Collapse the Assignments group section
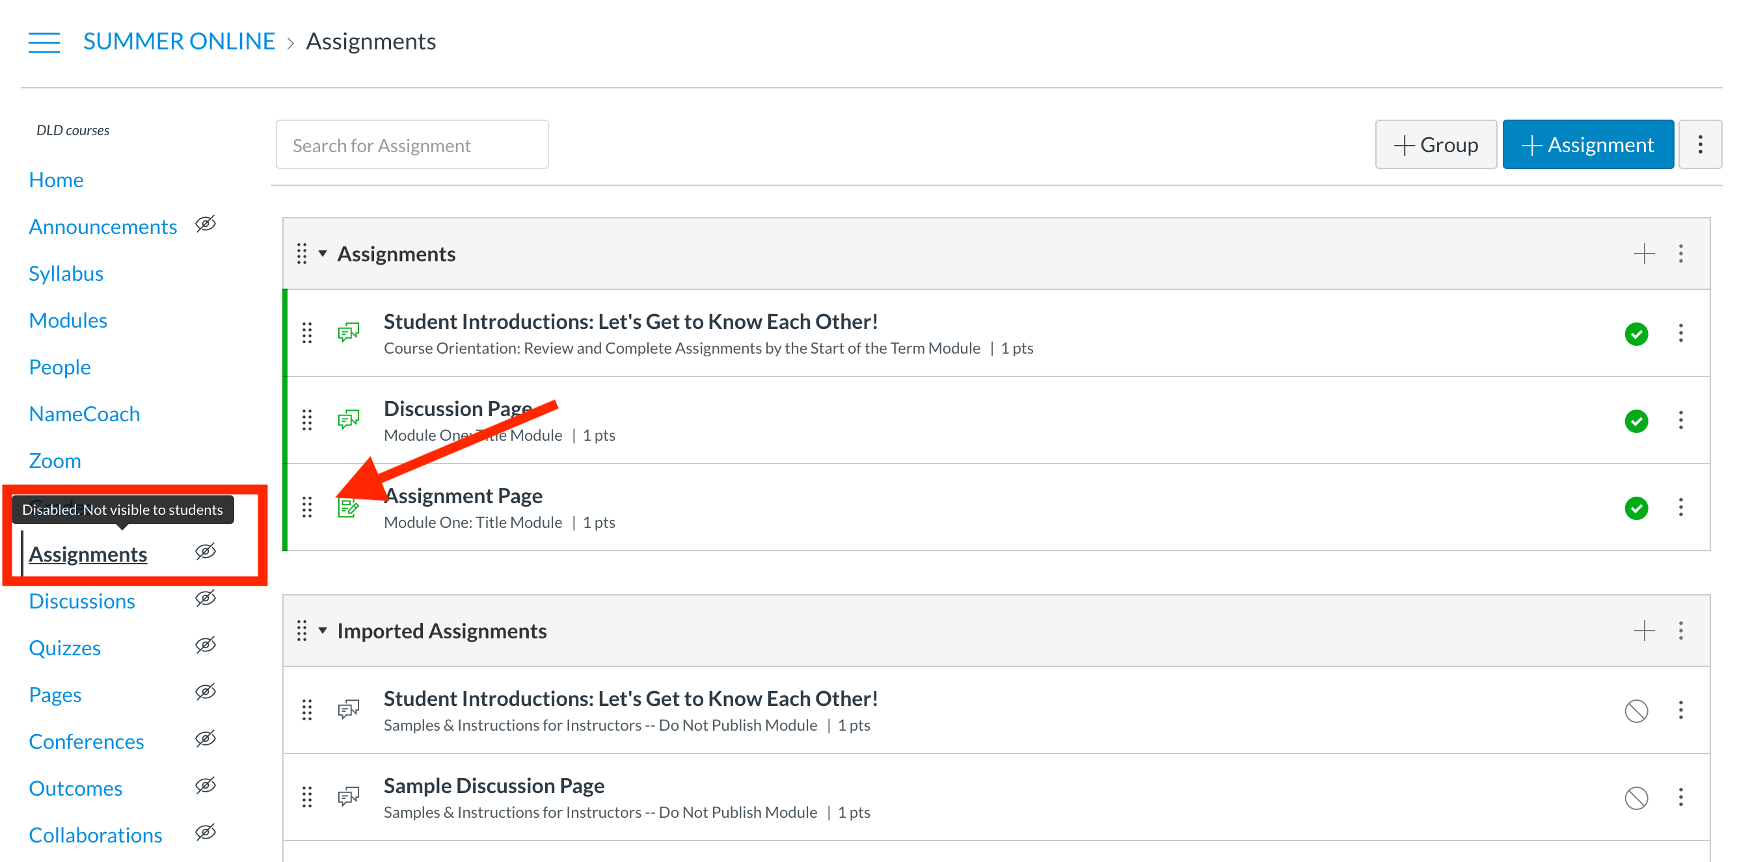This screenshot has width=1750, height=862. coord(326,253)
